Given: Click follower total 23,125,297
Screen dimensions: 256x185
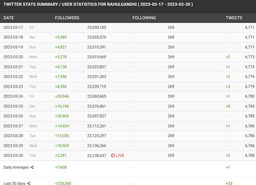Looking at the screenshot, I should [x=97, y=136].
